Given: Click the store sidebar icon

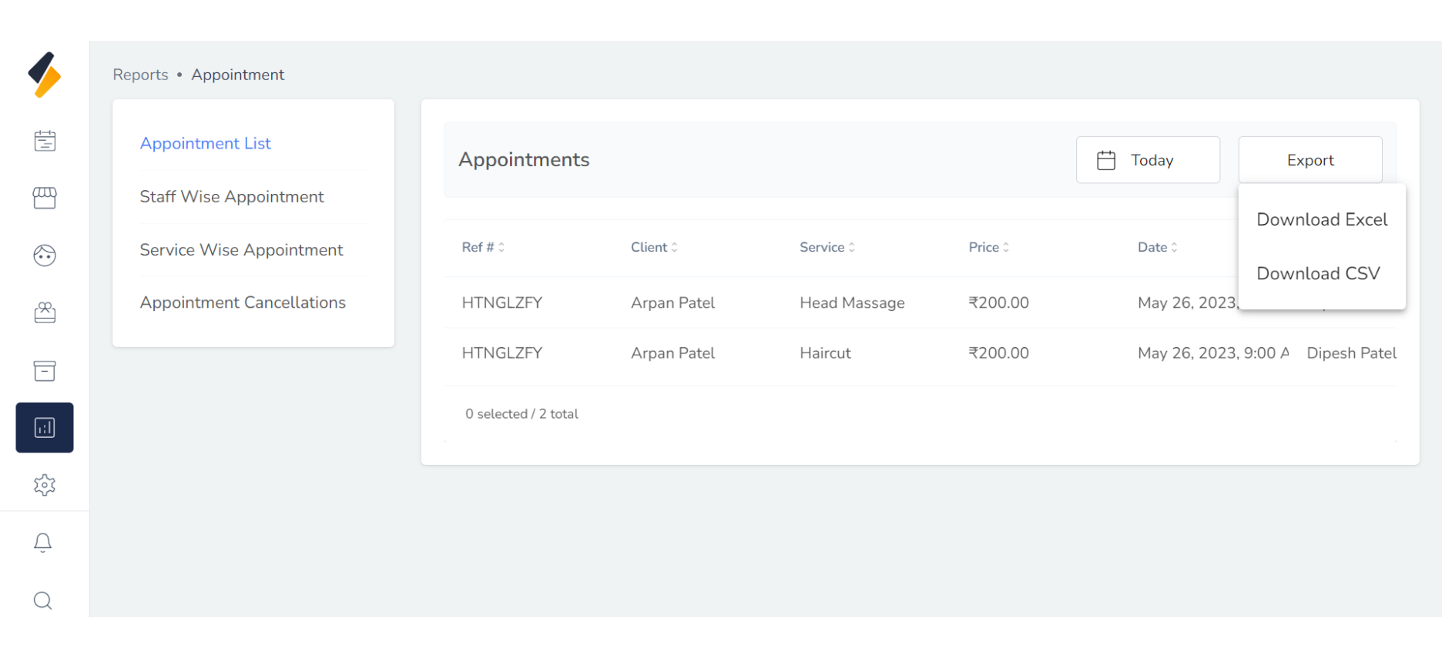Looking at the screenshot, I should click(x=45, y=199).
